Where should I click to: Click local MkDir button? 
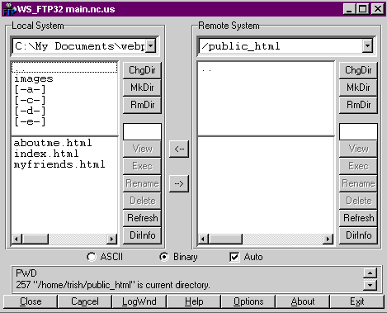click(x=142, y=88)
